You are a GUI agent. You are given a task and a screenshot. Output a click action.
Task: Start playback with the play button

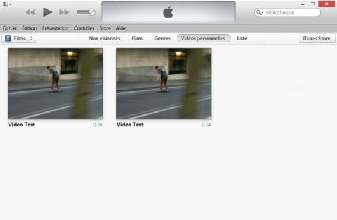[x=47, y=12]
